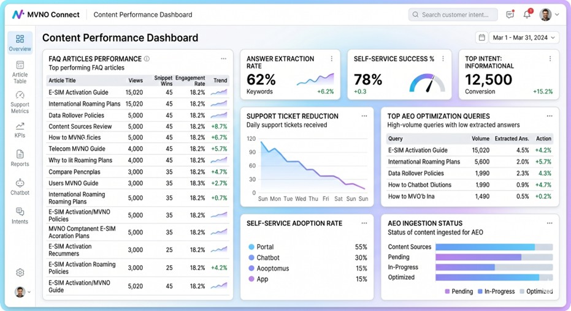Click the Portal legend dot
The width and height of the screenshot is (571, 311).
(251, 247)
